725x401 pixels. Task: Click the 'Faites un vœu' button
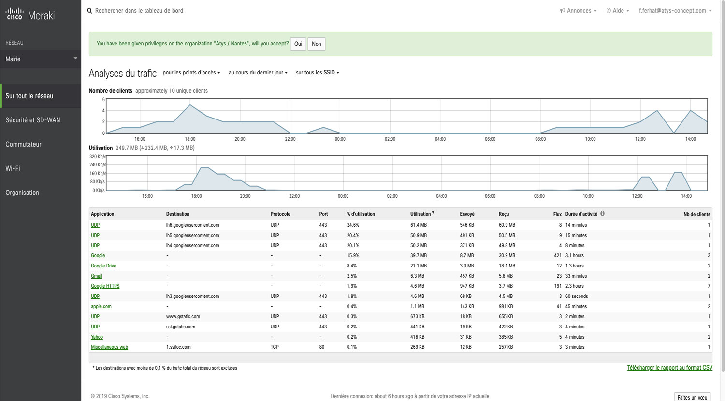click(x=692, y=397)
